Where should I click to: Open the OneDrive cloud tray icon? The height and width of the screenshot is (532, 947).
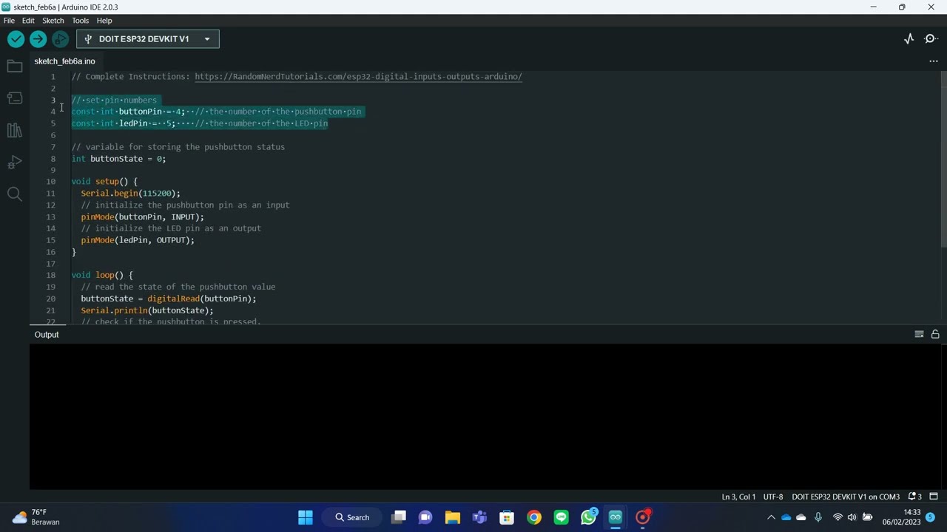[786, 517]
